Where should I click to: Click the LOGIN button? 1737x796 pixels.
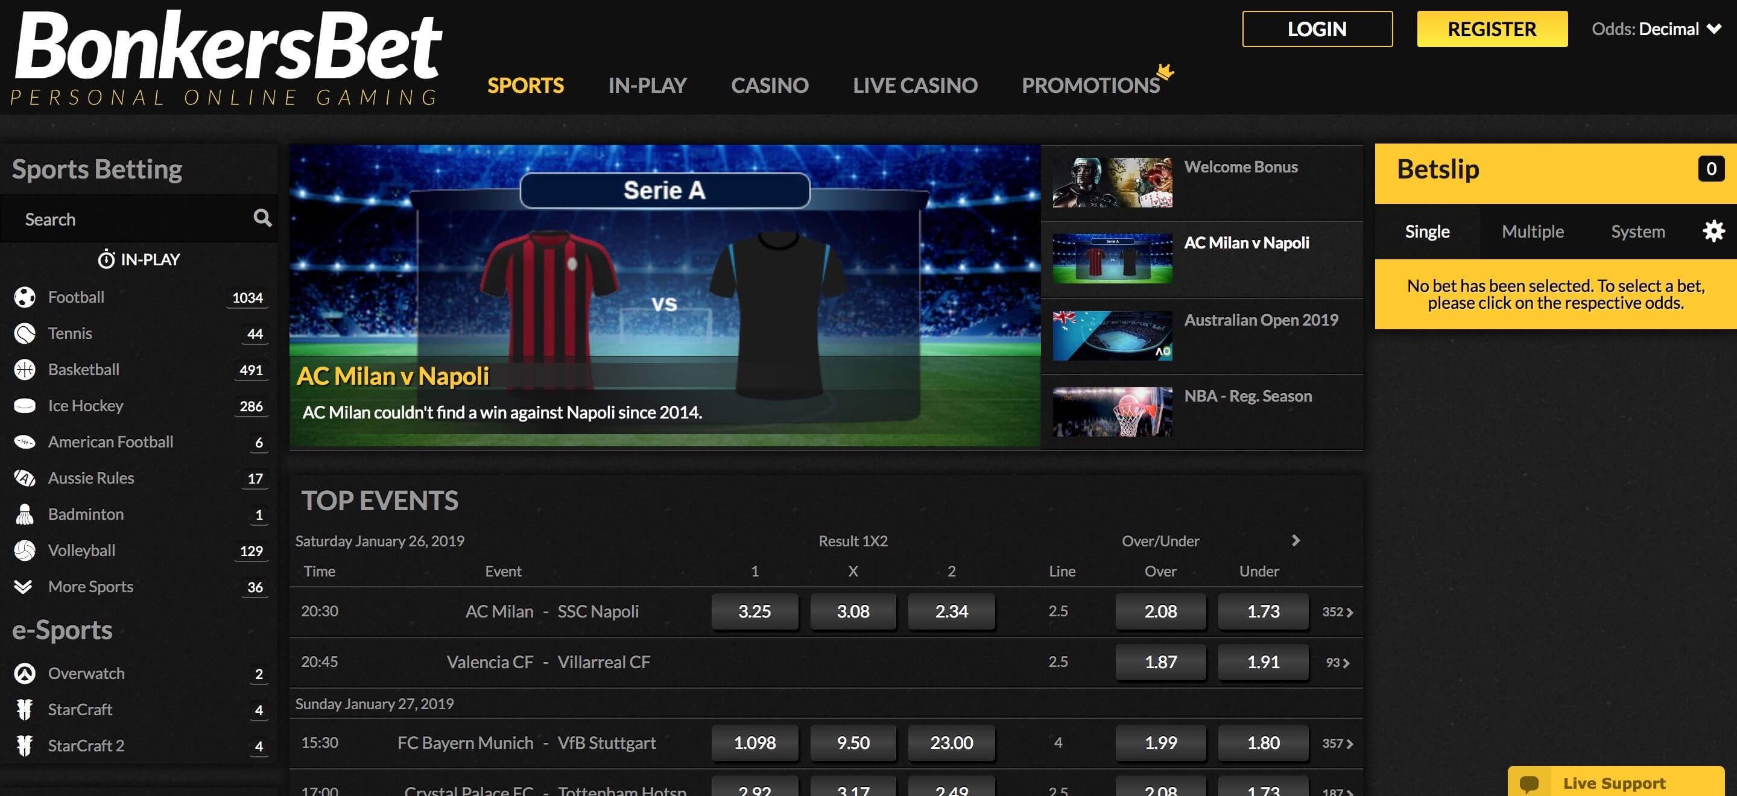pos(1317,29)
